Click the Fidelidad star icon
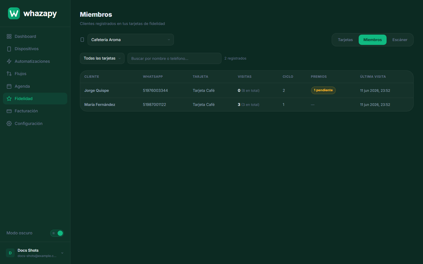 tap(9, 99)
